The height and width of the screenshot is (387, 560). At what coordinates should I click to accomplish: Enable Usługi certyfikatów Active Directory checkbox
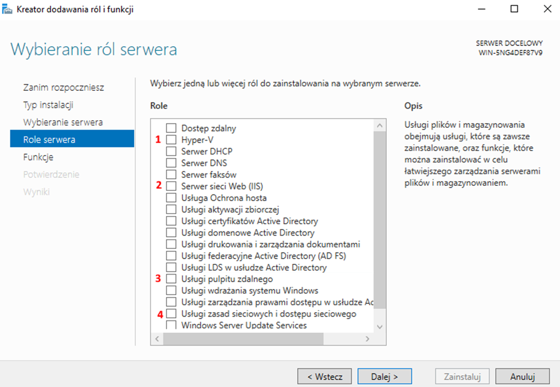point(171,221)
